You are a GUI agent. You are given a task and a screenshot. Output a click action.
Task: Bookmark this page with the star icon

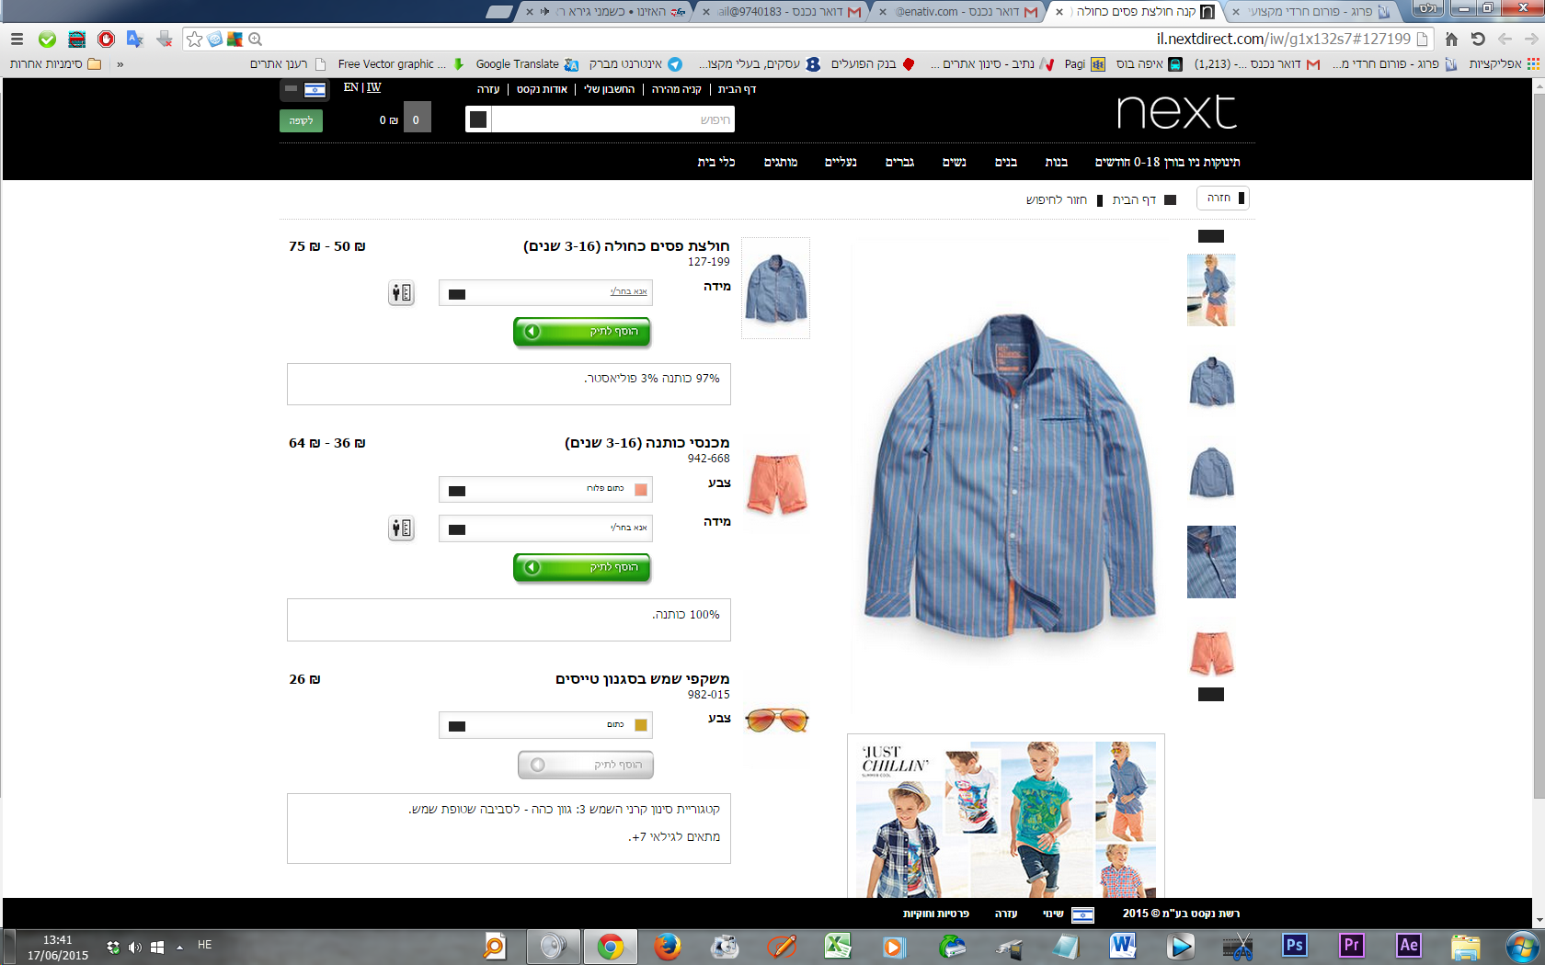pyautogui.click(x=194, y=39)
